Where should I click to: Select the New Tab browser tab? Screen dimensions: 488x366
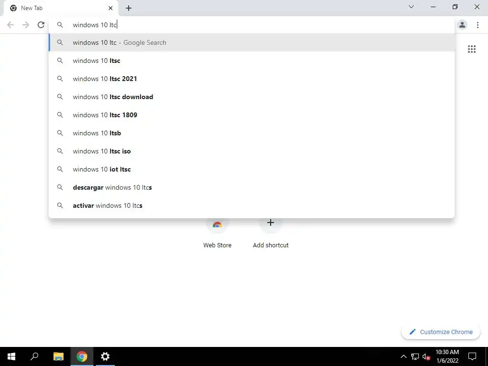(x=61, y=8)
